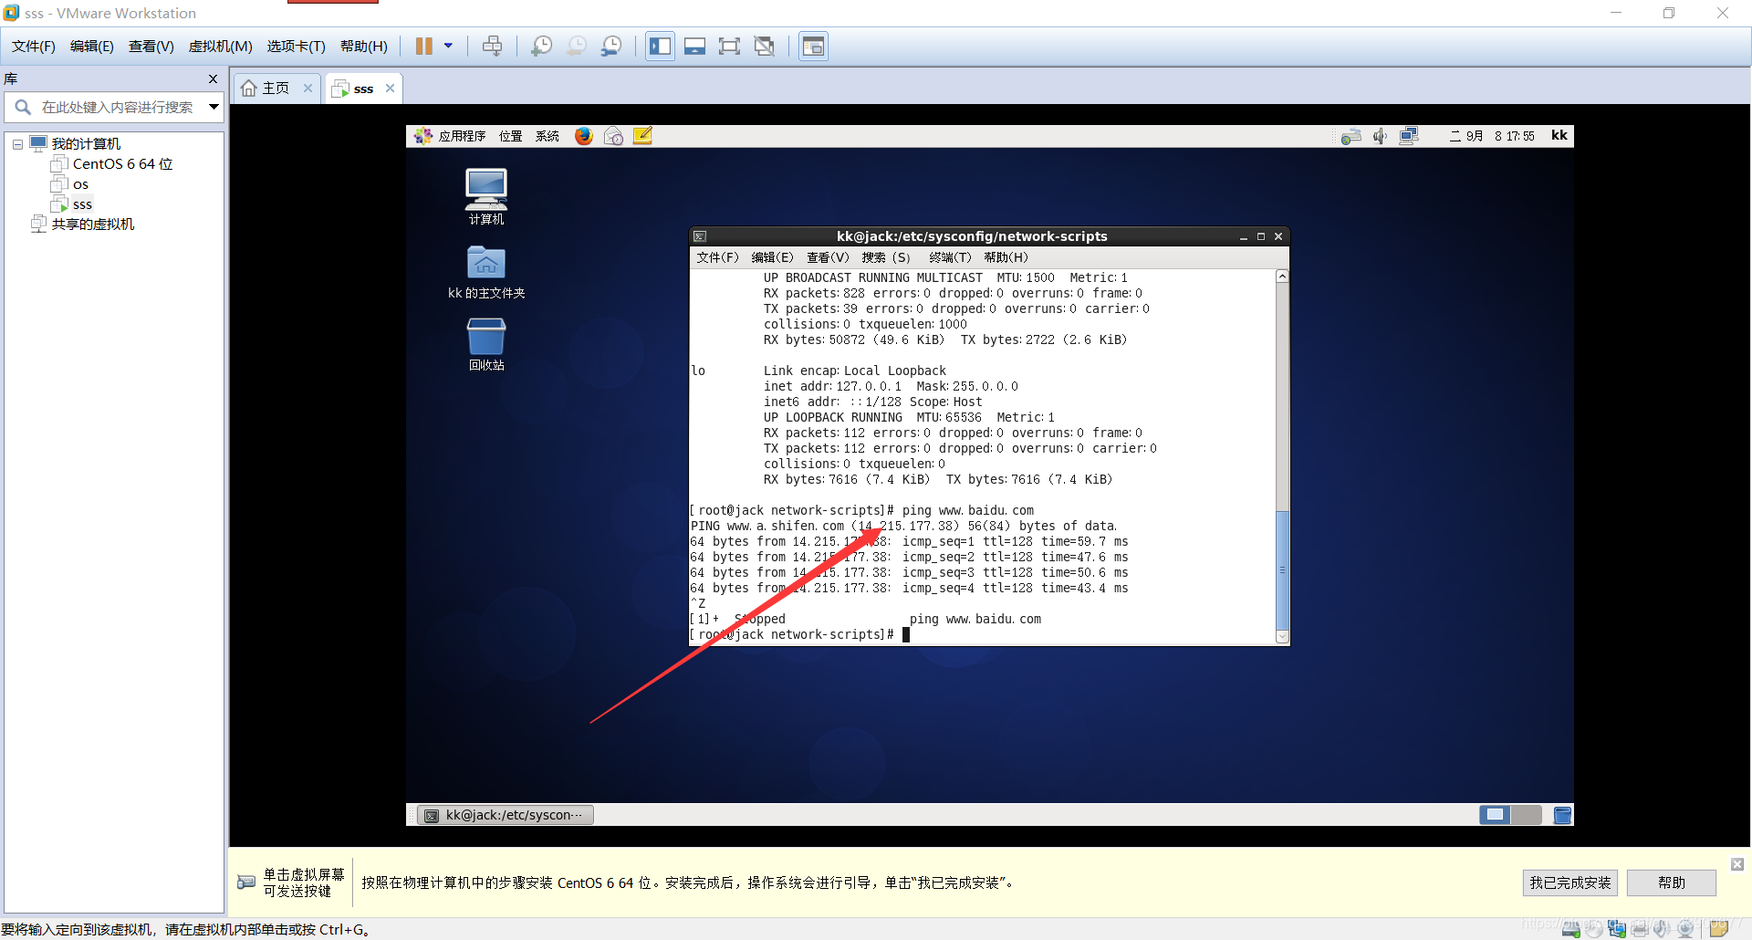This screenshot has height=940, width=1752.
Task: Open the power options dropdown arrow
Action: (x=448, y=46)
